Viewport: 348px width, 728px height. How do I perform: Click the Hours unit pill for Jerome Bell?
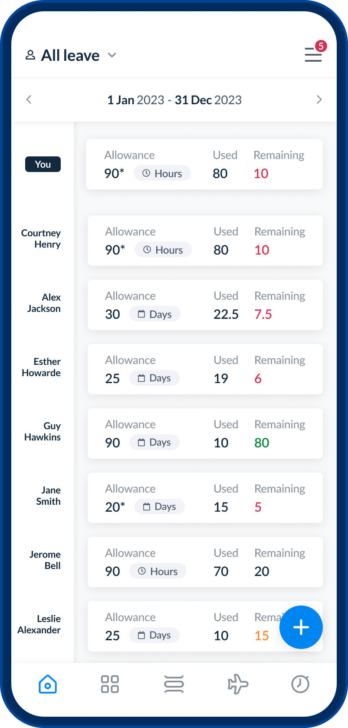(158, 571)
